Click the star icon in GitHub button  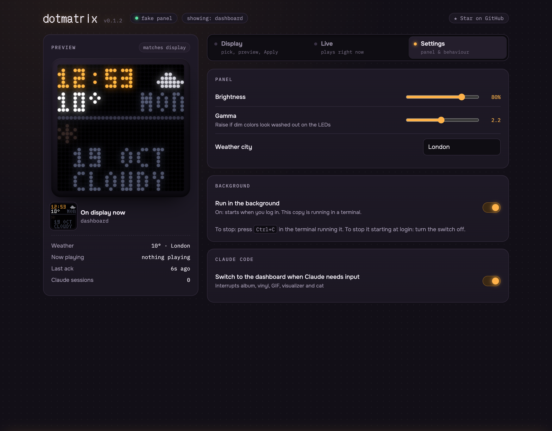click(x=455, y=19)
